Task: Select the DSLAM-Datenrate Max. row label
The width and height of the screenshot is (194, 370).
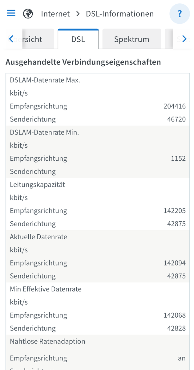Action: pyautogui.click(x=45, y=80)
